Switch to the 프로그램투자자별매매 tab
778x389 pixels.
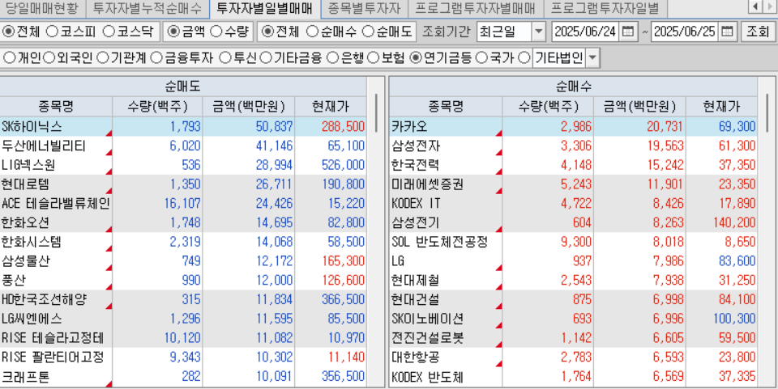(475, 8)
